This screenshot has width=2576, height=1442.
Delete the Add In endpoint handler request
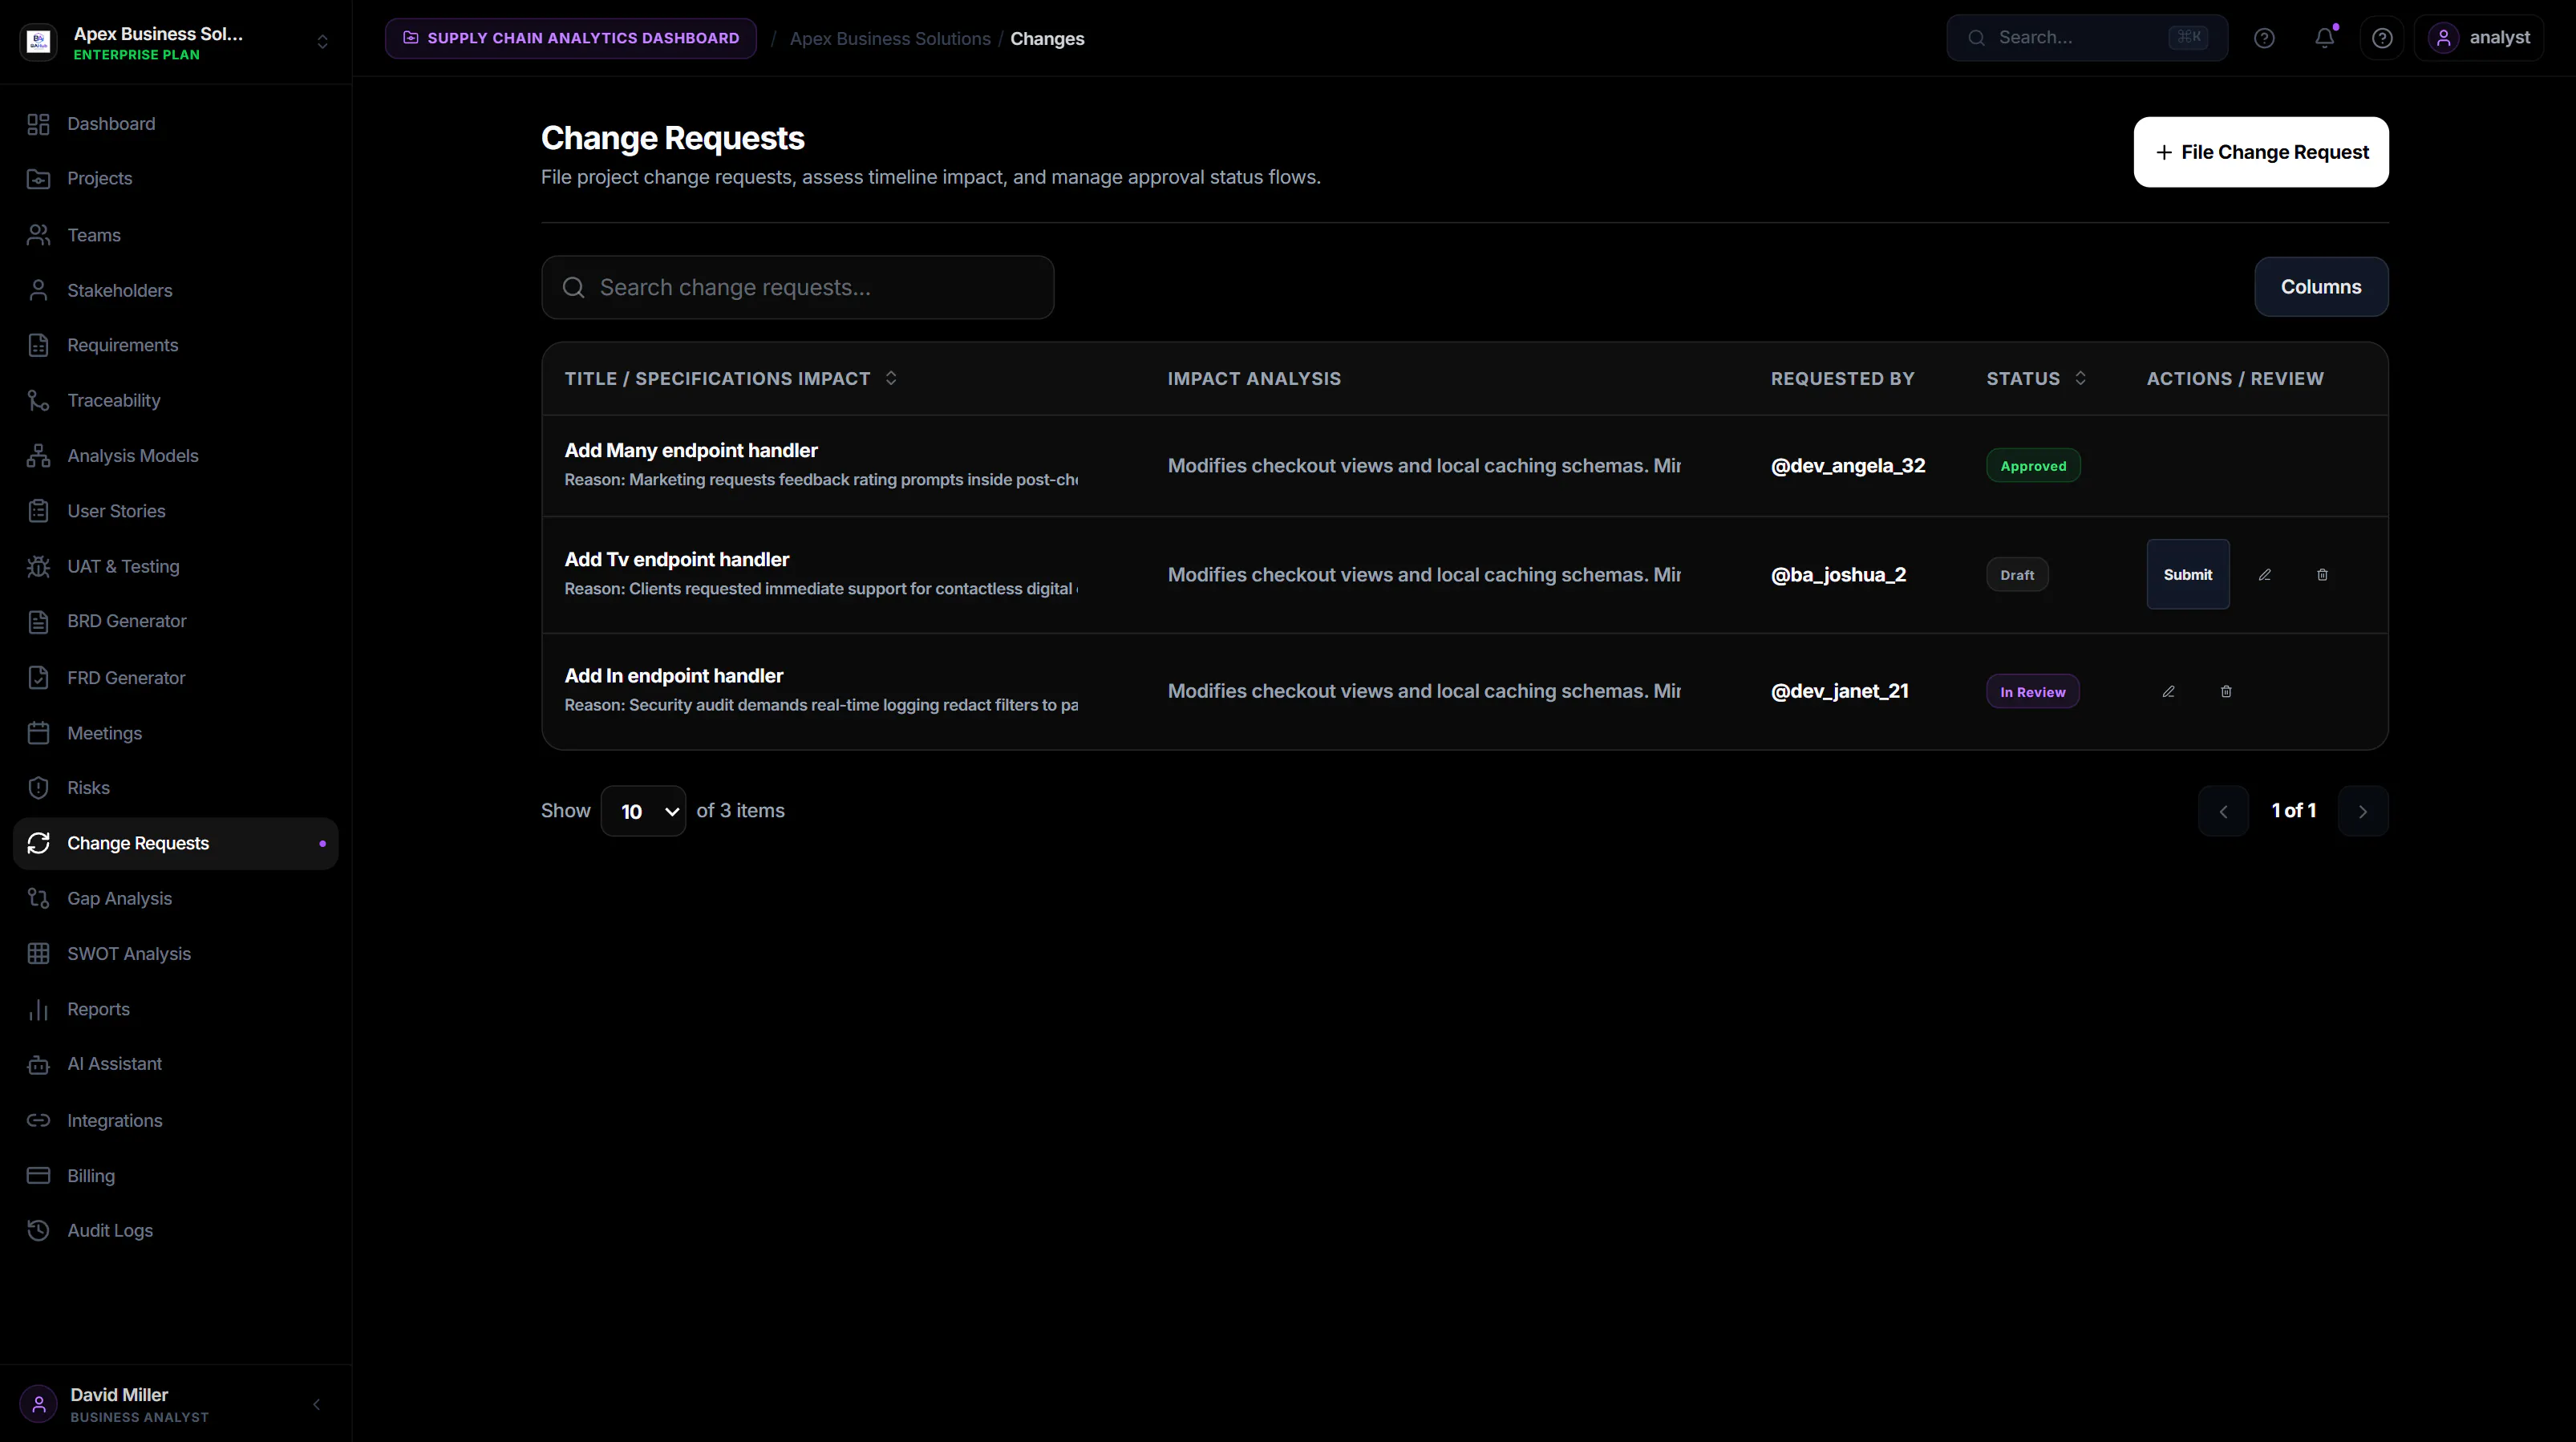(x=2226, y=692)
